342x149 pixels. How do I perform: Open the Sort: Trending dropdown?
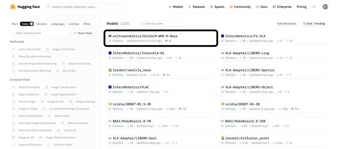pyautogui.click(x=314, y=24)
